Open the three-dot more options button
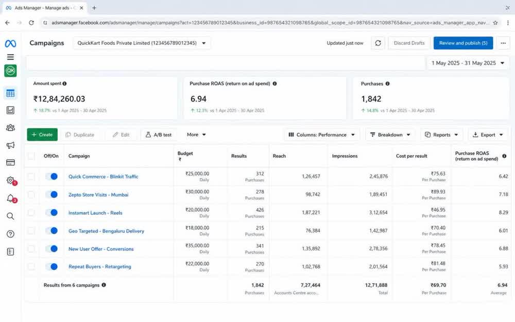The image size is (515, 322). 503,43
